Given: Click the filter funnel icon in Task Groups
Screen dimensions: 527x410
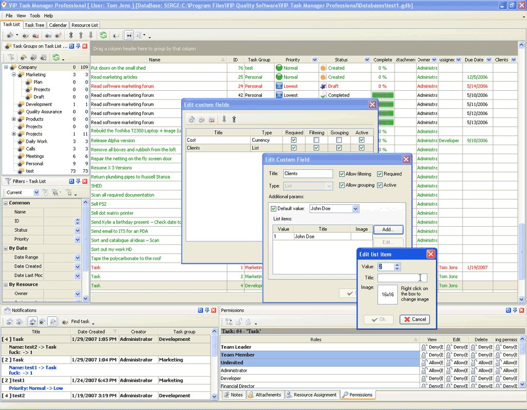Looking at the screenshot, I should [x=10, y=58].
